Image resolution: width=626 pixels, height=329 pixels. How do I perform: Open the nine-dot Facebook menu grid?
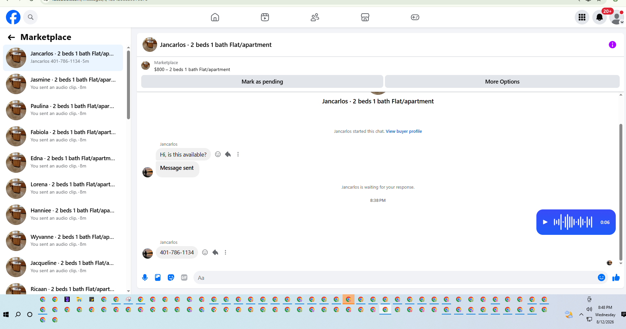point(582,17)
